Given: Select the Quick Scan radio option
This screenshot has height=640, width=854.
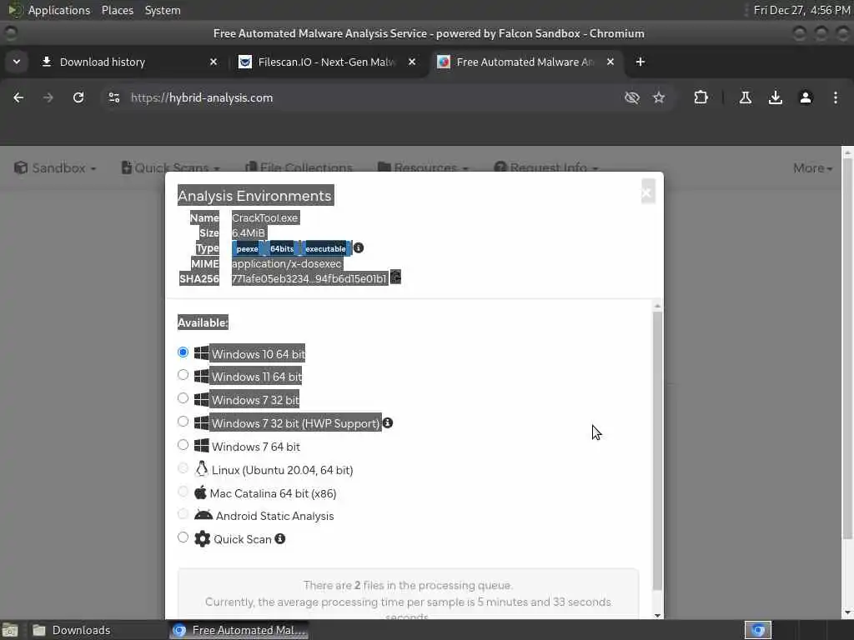Looking at the screenshot, I should pos(183,538).
